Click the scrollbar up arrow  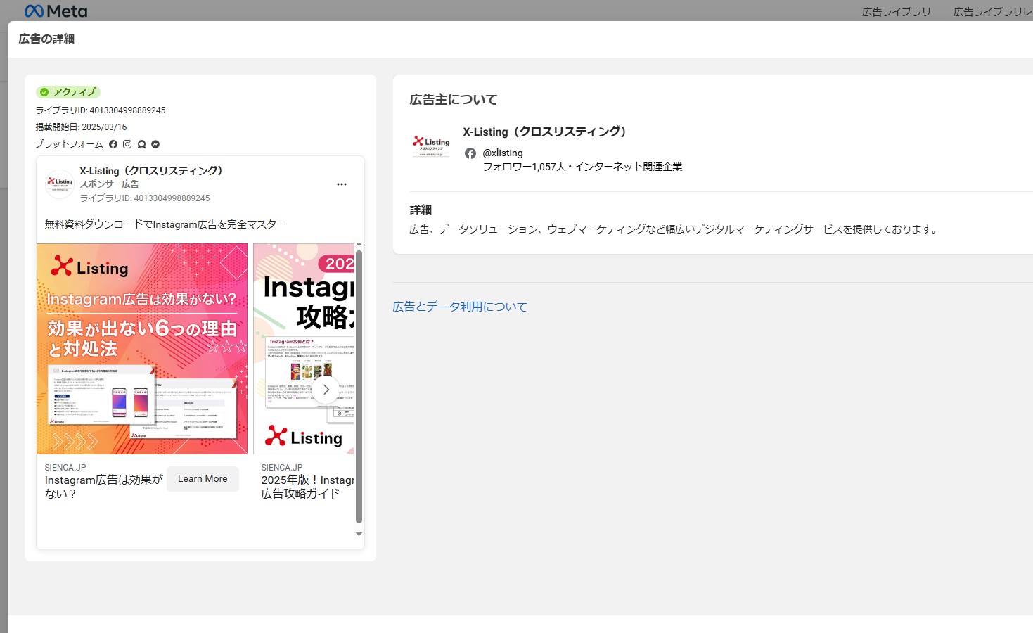tap(359, 244)
